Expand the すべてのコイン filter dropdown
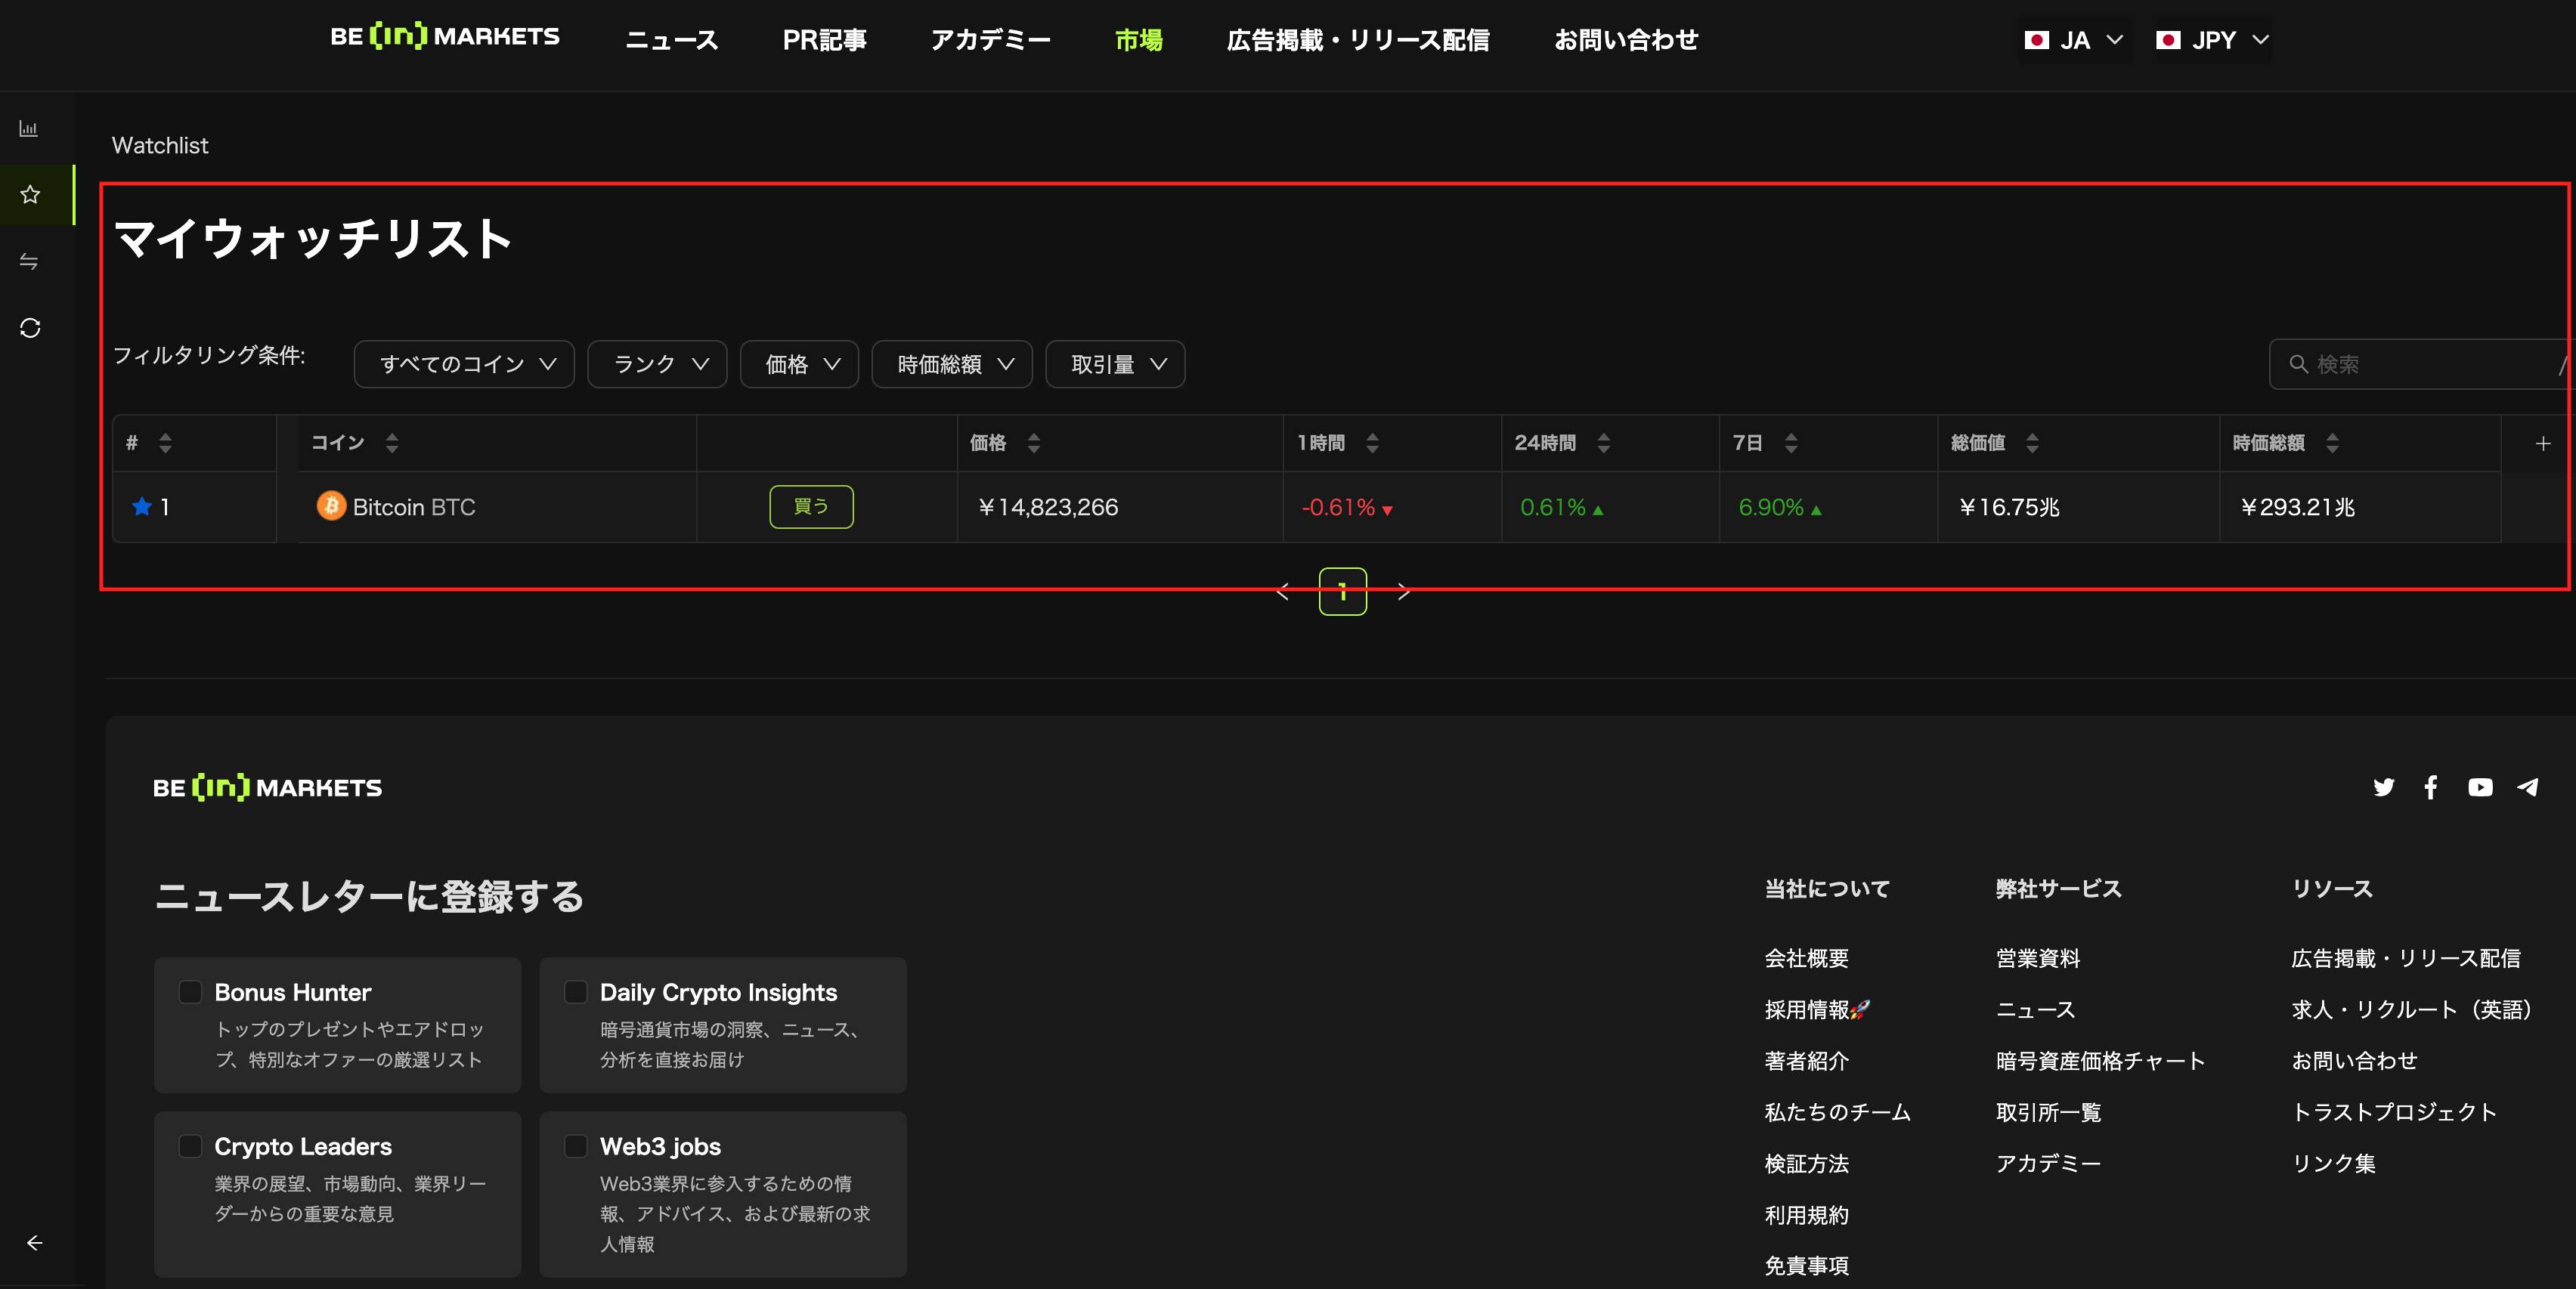Screen dimensions: 2576x1289 tap(465, 365)
